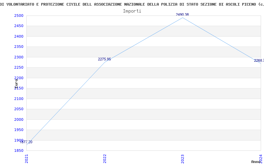The height and width of the screenshot is (165, 264).
Task: Click the 2200 y-axis tick label
Action: click(x=19, y=78)
